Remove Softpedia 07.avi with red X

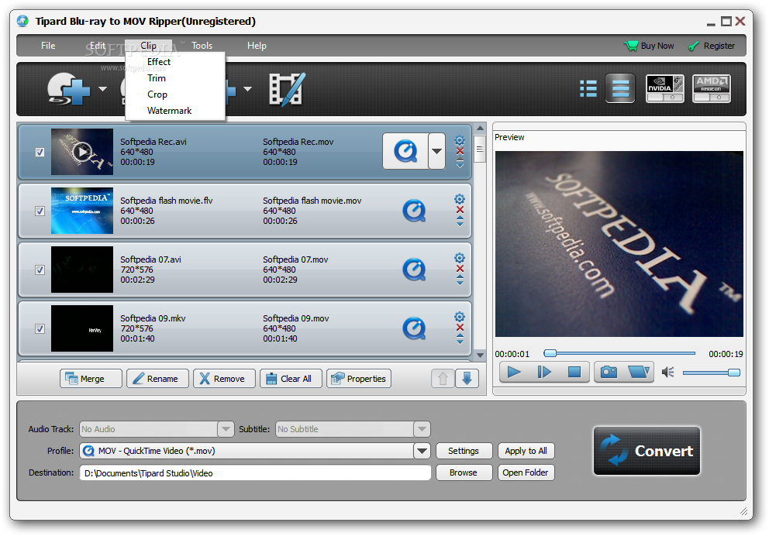(460, 269)
